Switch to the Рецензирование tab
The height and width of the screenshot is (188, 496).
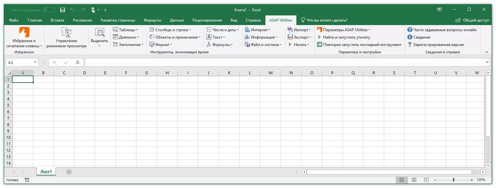(207, 20)
